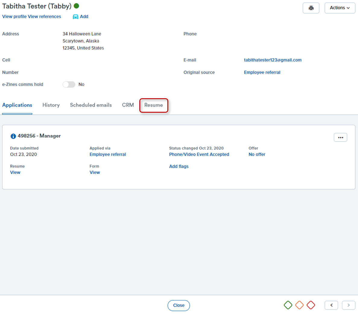
Task: Open the three-dot menu for Manager application
Action: click(x=340, y=137)
